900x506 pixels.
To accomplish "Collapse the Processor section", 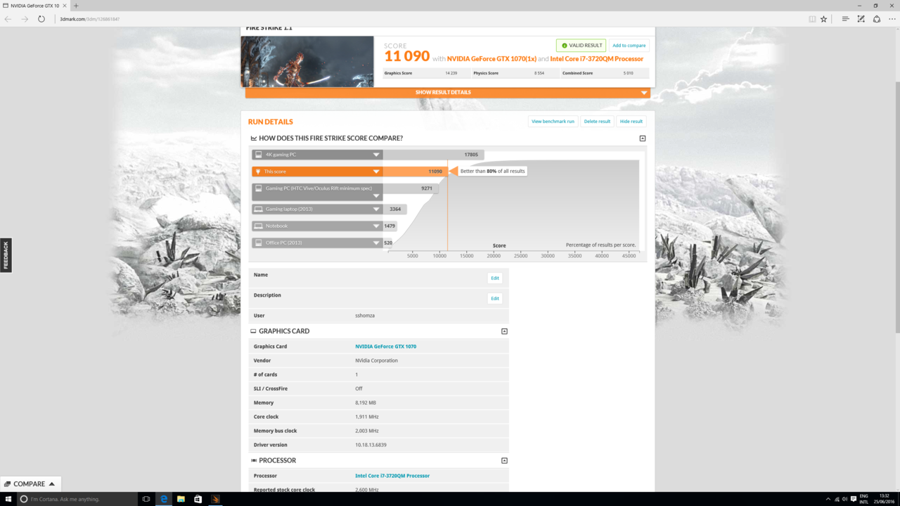I will tap(504, 460).
